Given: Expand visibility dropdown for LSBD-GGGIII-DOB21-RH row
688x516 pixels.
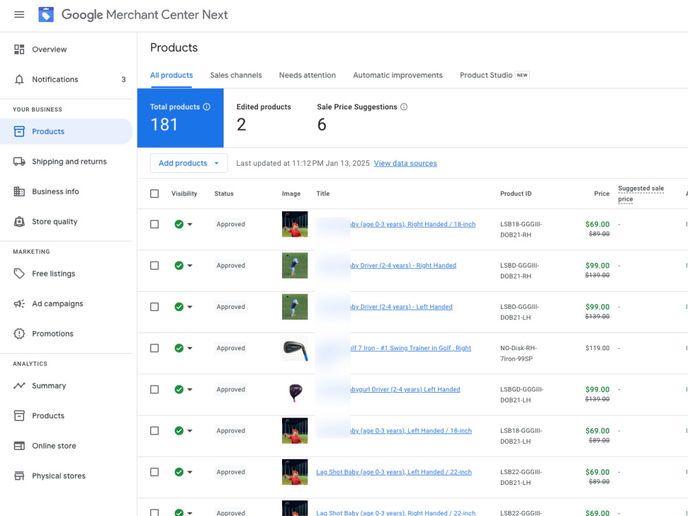Looking at the screenshot, I should coord(190,266).
